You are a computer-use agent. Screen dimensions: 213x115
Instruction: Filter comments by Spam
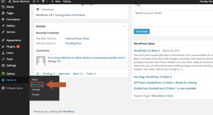76,74
